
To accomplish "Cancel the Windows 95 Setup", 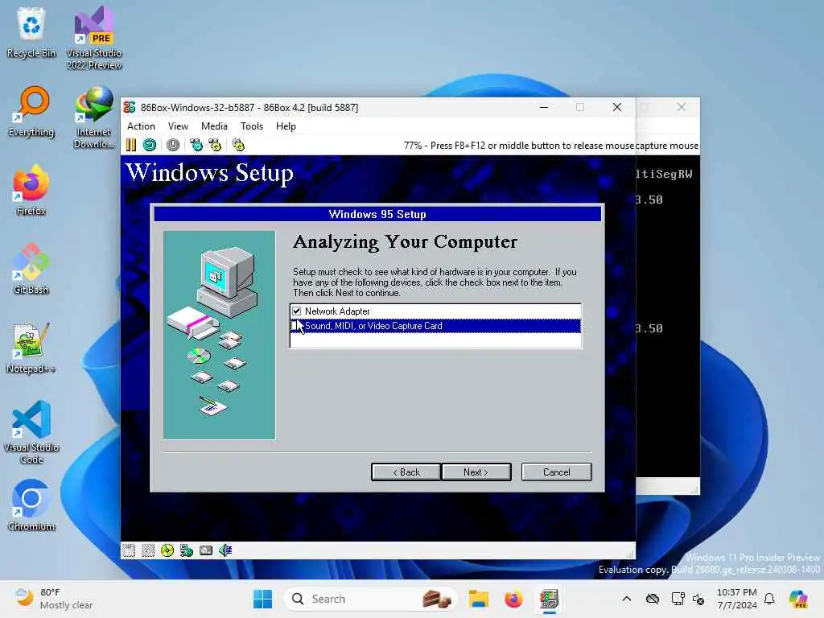I will pos(557,472).
